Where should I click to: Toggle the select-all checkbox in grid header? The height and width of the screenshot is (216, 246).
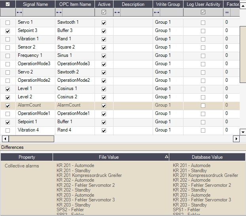[8, 4]
